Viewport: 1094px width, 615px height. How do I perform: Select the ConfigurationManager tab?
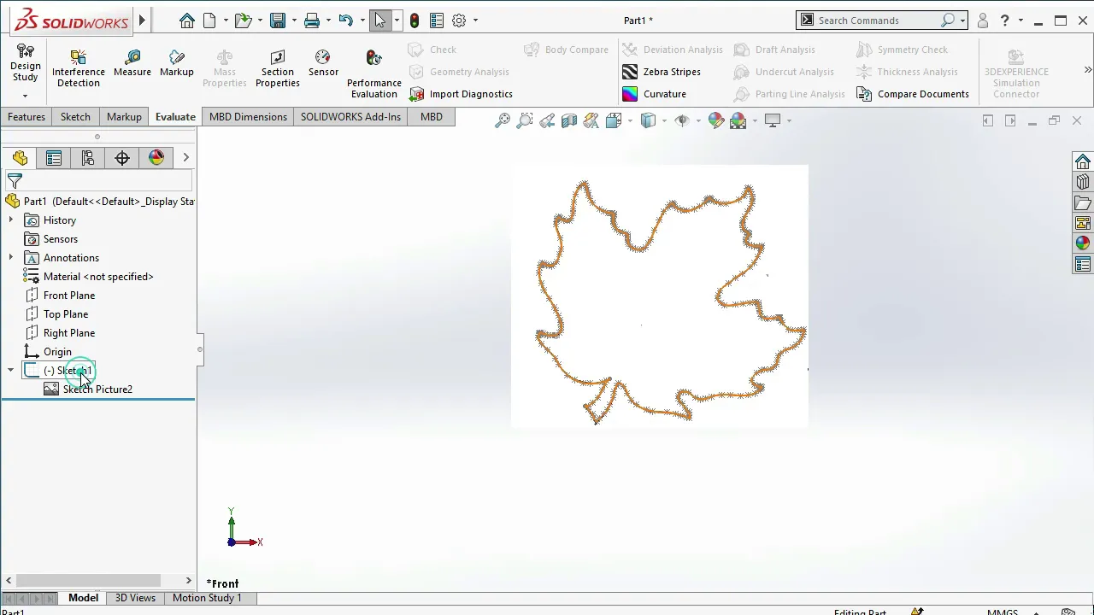pos(88,158)
